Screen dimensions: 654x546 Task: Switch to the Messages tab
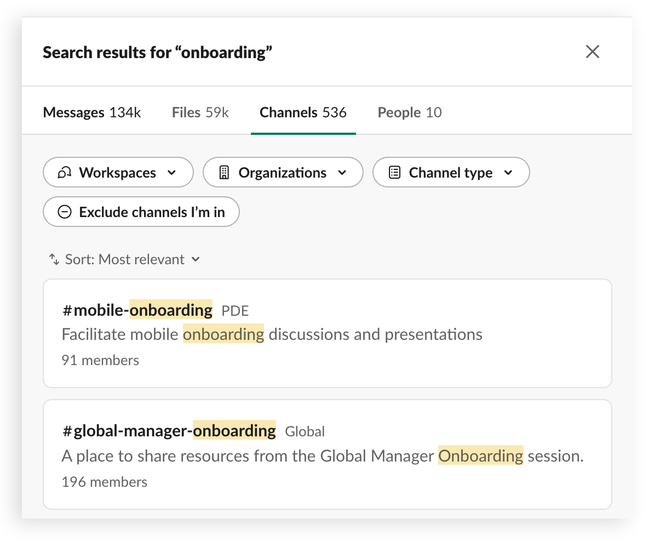pos(92,112)
